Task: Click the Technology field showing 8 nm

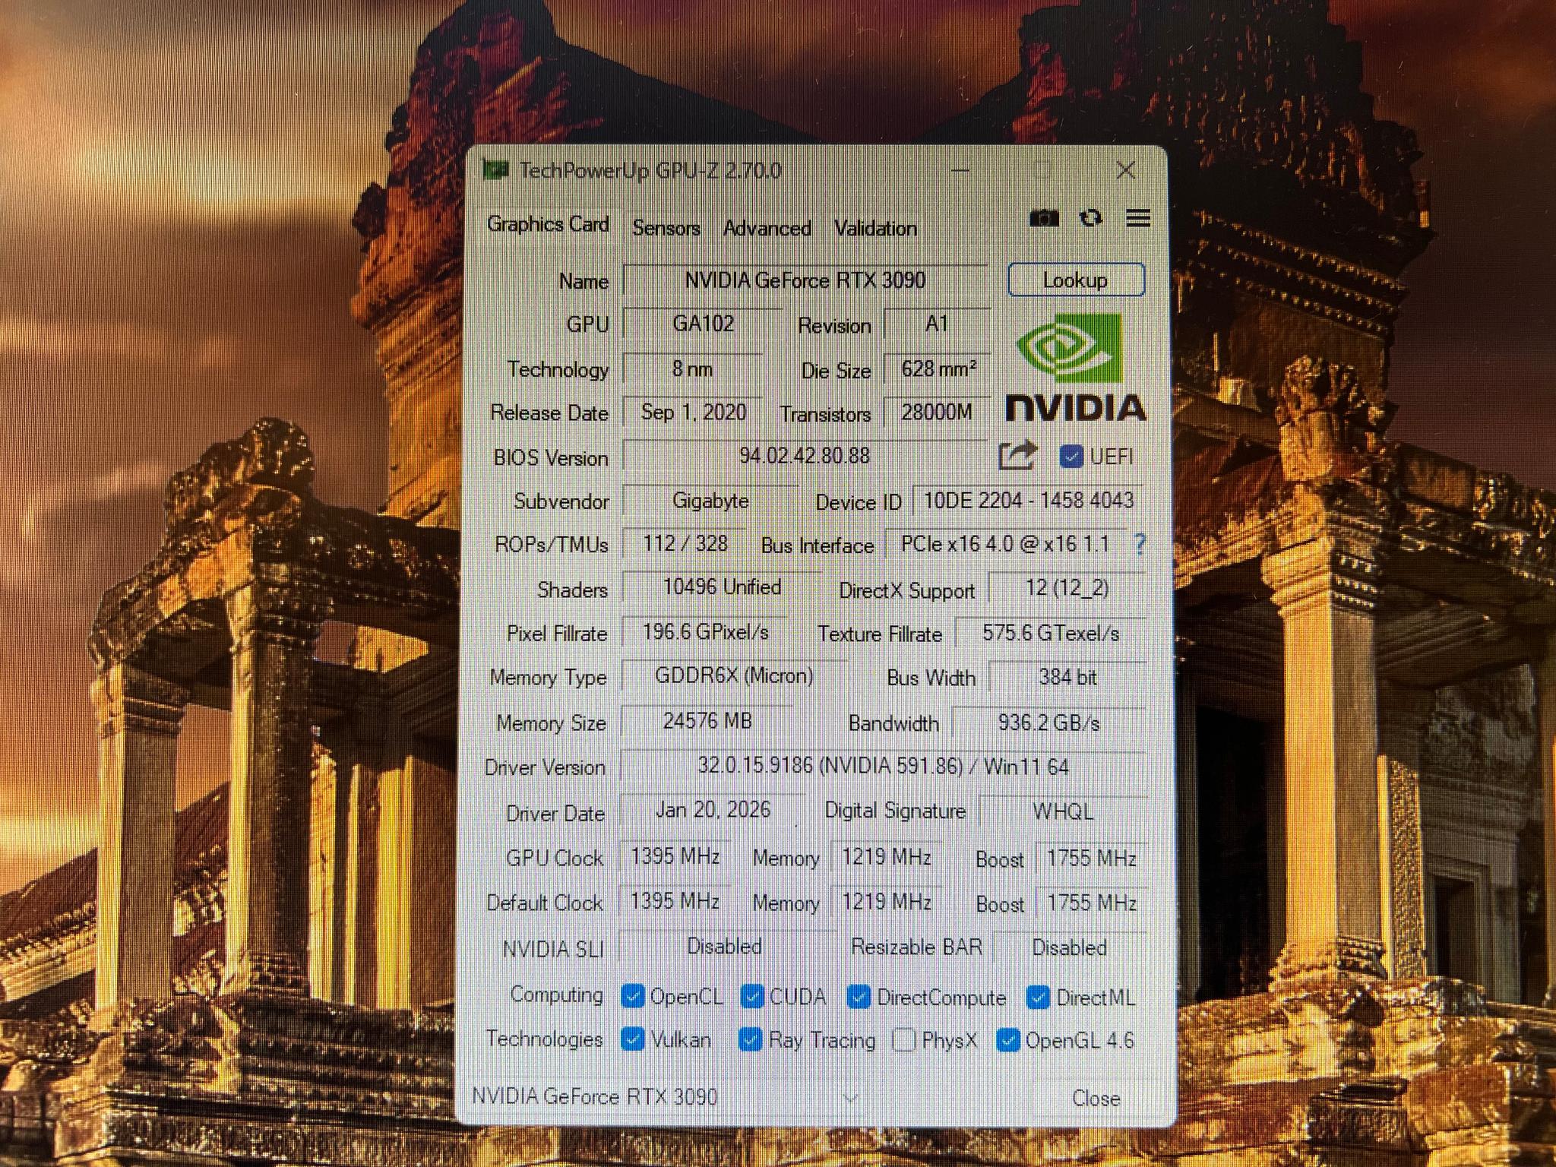Action: 693,369
